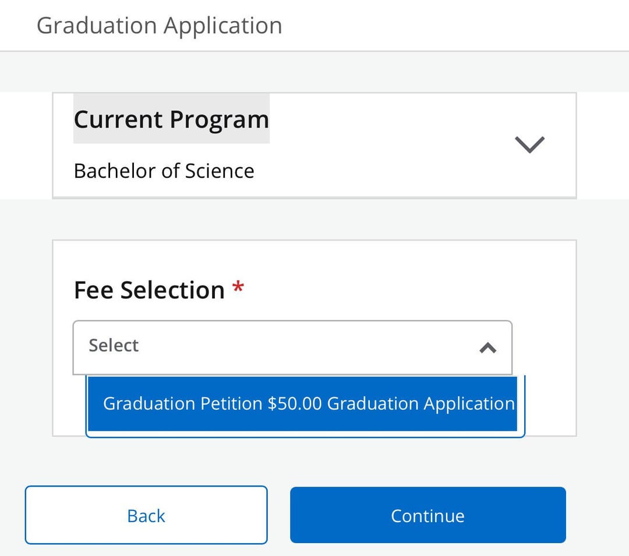Image resolution: width=629 pixels, height=556 pixels.
Task: Select the Current Program heading
Action: tap(171, 119)
